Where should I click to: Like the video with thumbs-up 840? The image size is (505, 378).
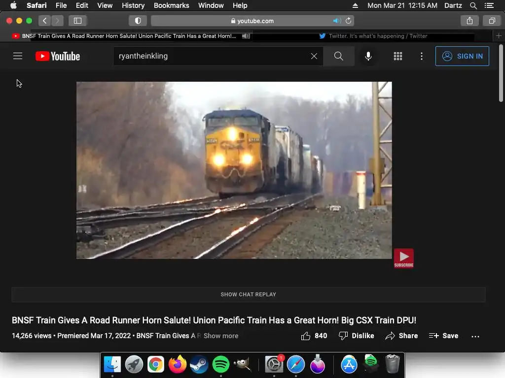314,336
